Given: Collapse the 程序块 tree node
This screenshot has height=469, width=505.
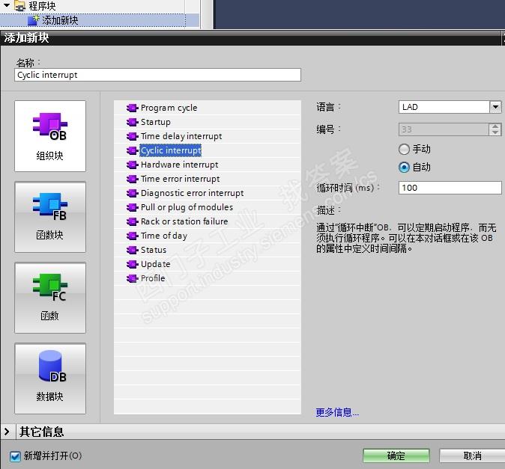Looking at the screenshot, I should 7,4.
